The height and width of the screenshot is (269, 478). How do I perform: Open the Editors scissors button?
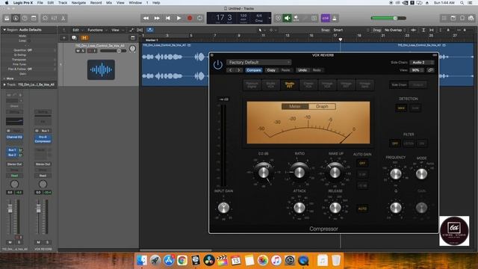pos(63,18)
